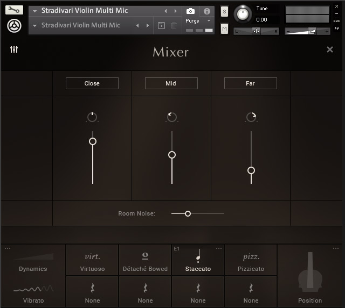Select the Pizzicato articulation

(x=251, y=260)
